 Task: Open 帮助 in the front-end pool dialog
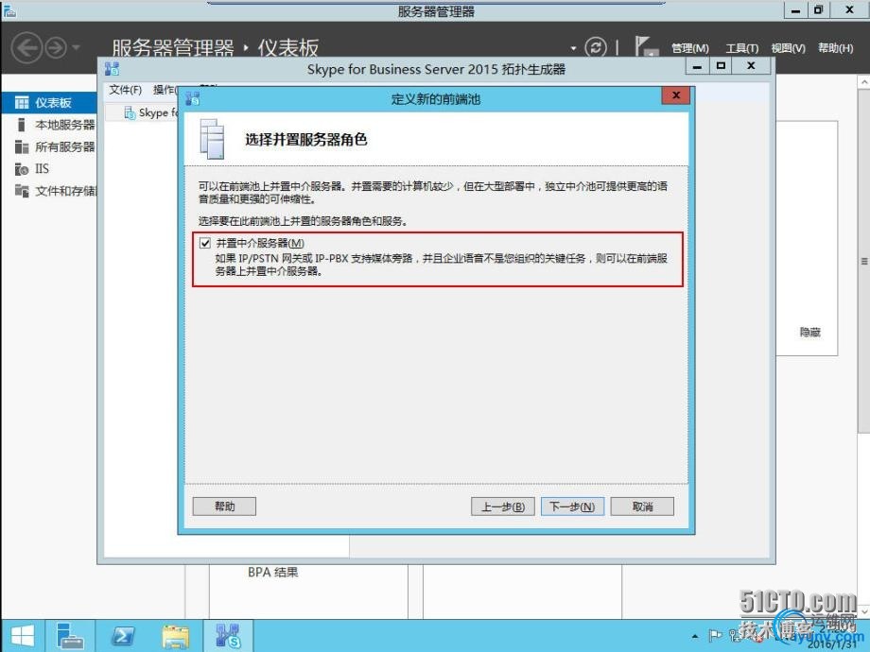224,506
